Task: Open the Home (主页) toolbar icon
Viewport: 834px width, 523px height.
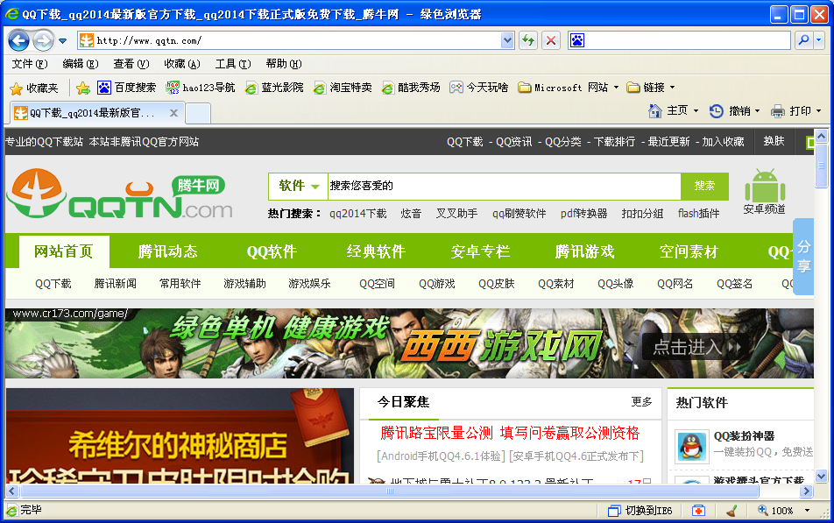Action: click(655, 110)
